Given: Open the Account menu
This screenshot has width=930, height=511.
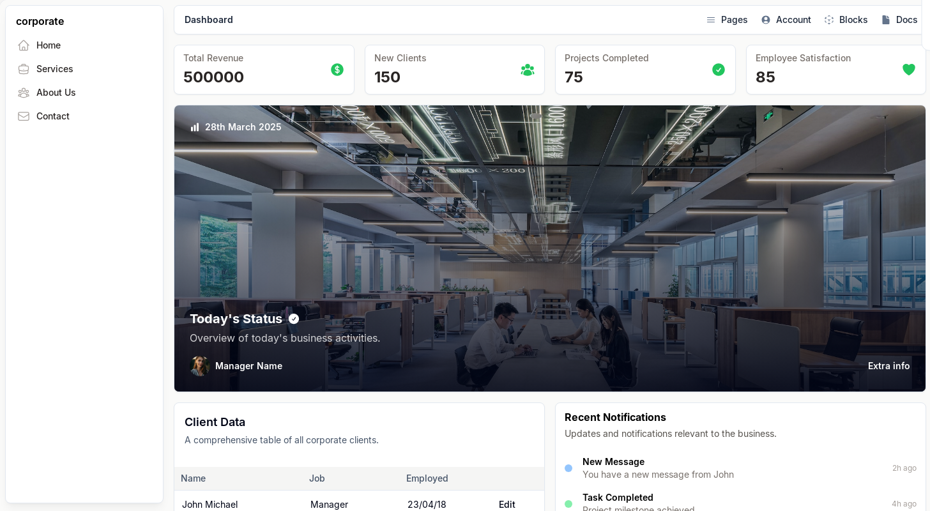Looking at the screenshot, I should pos(786,20).
